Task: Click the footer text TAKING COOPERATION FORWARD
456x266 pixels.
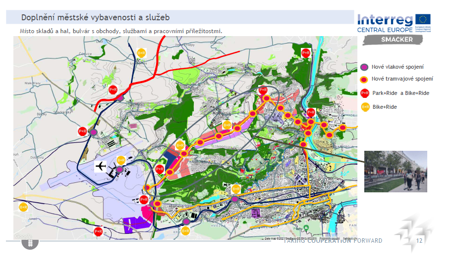Action: 333,241
